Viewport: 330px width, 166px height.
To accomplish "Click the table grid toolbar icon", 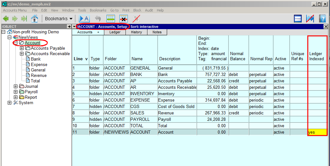I will (x=111, y=19).
